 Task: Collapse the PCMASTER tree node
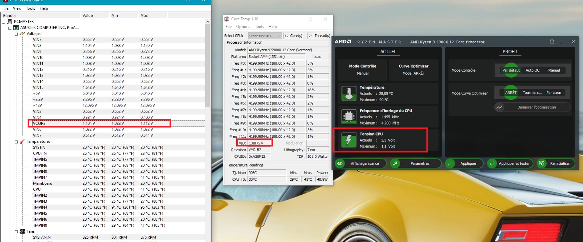tap(4, 22)
